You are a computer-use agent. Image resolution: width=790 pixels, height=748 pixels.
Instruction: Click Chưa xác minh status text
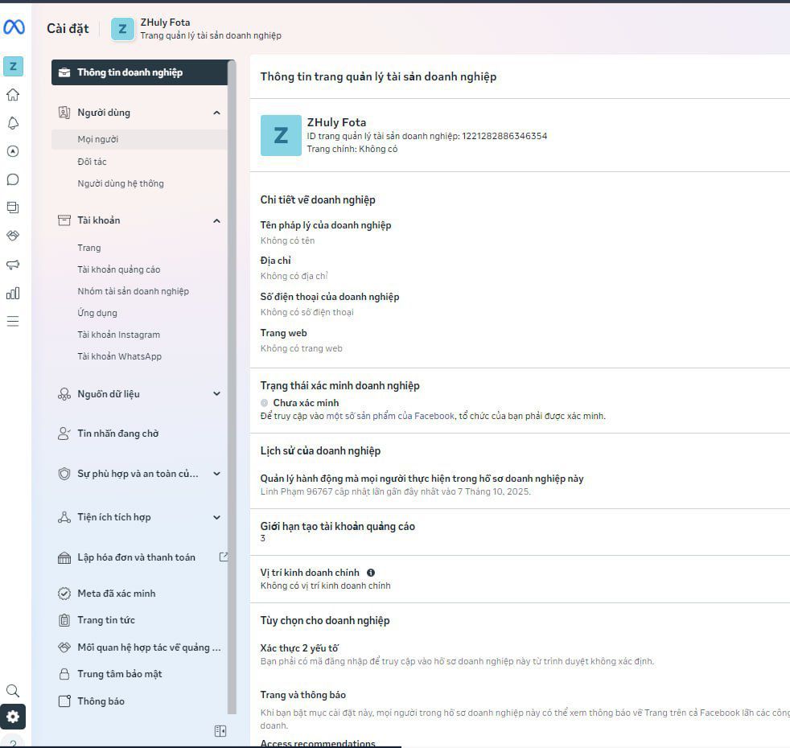point(306,403)
